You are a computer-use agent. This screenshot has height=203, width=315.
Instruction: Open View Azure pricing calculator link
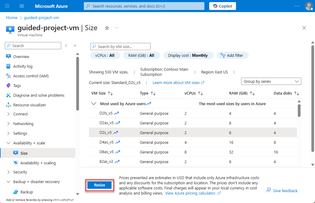tap(193, 193)
